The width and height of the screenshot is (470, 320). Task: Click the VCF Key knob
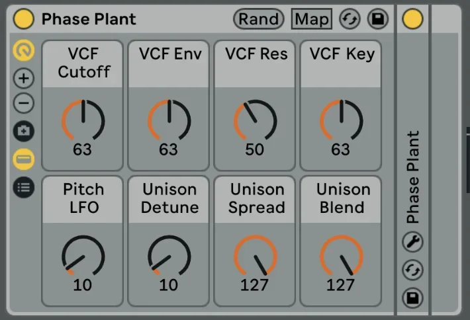341,120
